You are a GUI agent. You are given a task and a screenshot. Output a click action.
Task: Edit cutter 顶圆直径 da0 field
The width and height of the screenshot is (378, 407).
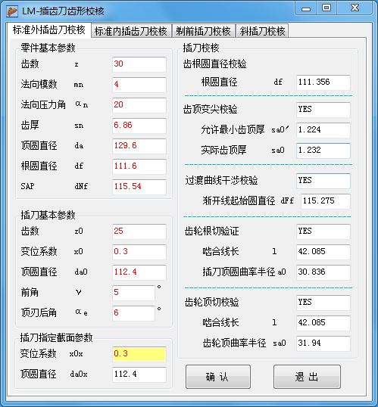click(x=139, y=272)
